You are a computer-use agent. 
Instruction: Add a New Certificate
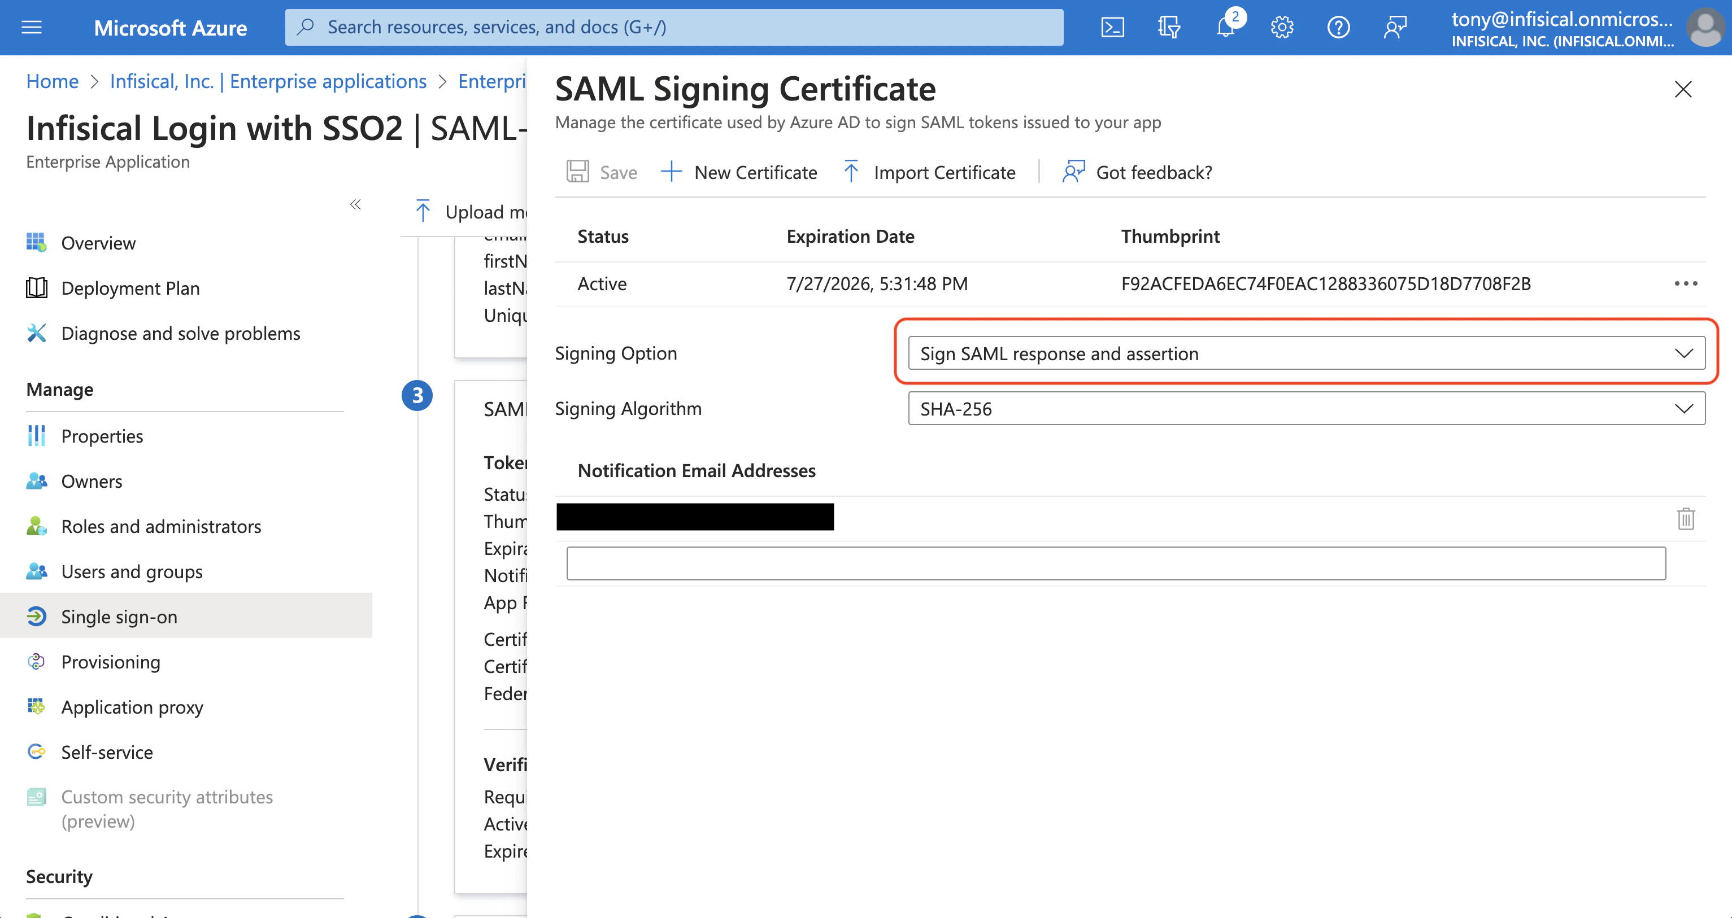[738, 172]
